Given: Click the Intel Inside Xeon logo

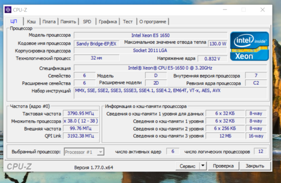Looking at the screenshot, I should [249, 46].
